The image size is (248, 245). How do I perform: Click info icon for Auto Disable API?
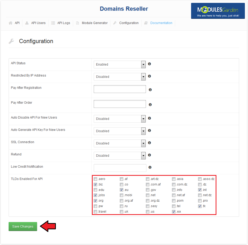click(150, 118)
